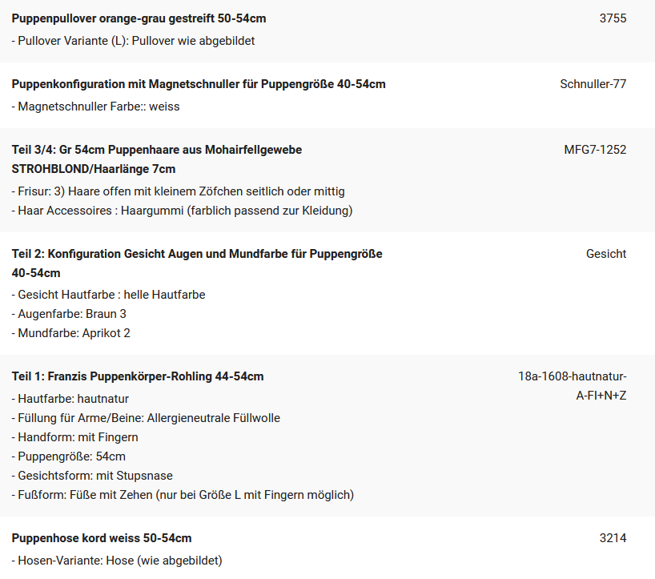Click the MFG7-1252 article number

[595, 150]
